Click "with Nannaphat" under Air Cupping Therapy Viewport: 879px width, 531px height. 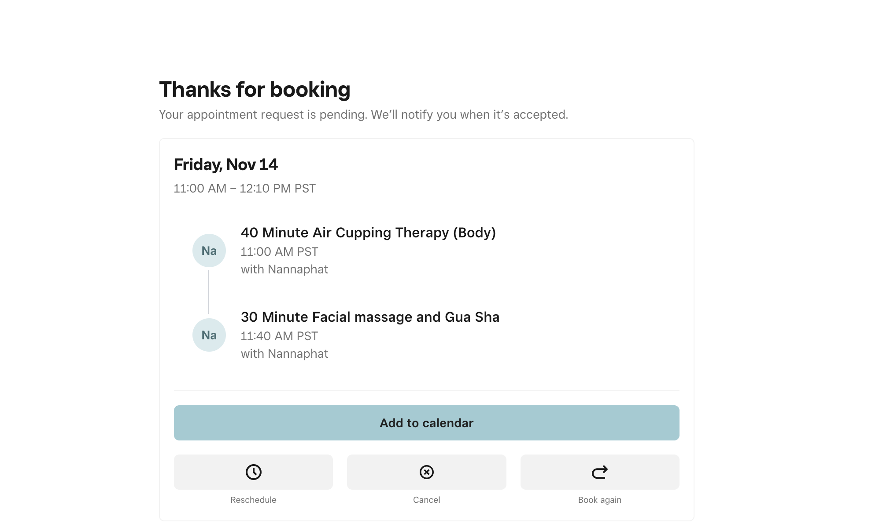(x=284, y=269)
